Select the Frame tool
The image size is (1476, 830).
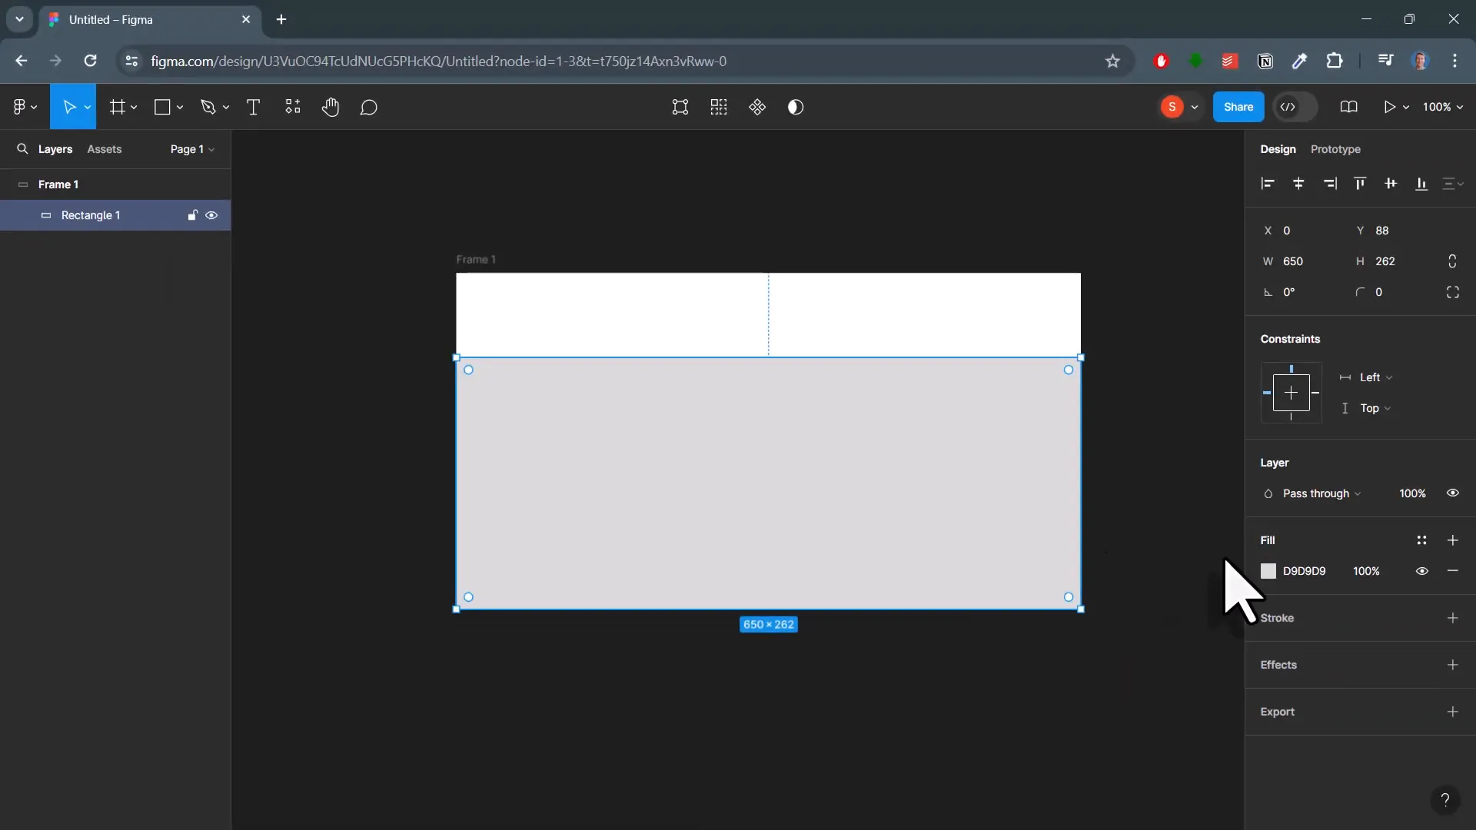[x=118, y=107]
